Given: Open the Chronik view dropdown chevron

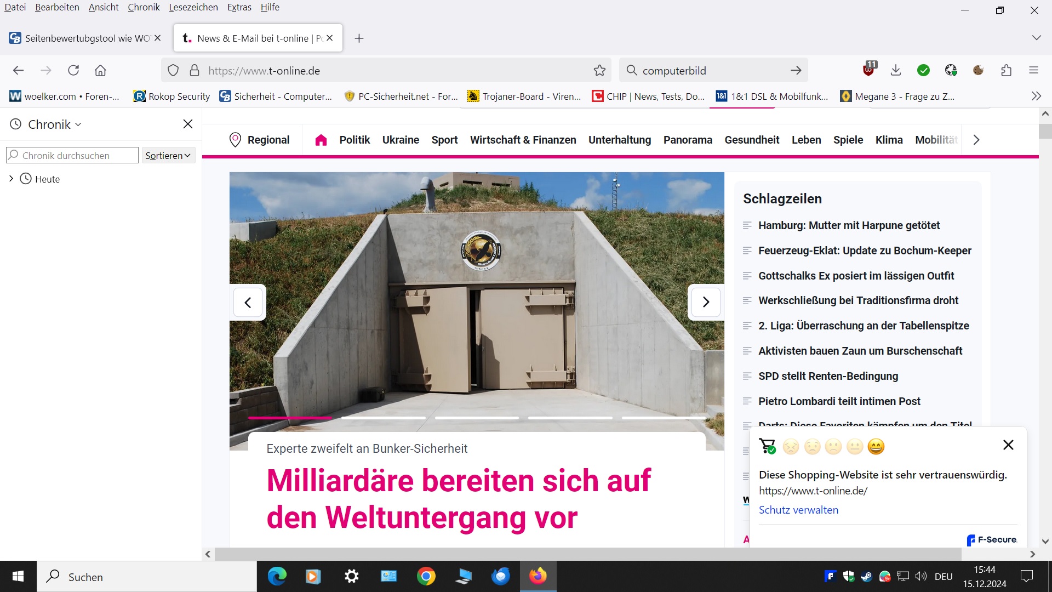Looking at the screenshot, I should 77,124.
